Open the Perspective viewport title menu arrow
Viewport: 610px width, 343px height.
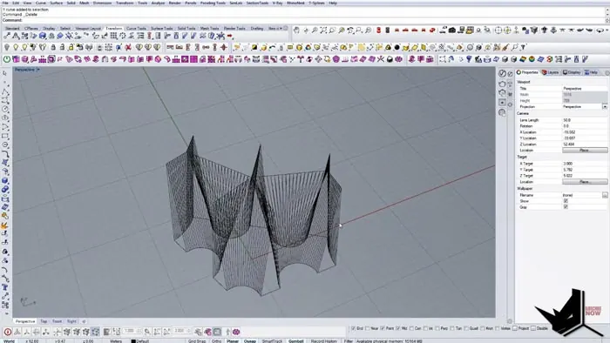(x=37, y=70)
